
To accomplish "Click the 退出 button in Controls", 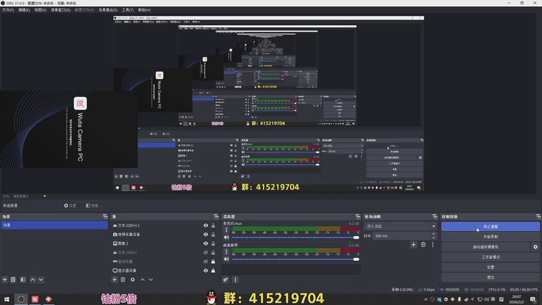I will pyautogui.click(x=491, y=277).
